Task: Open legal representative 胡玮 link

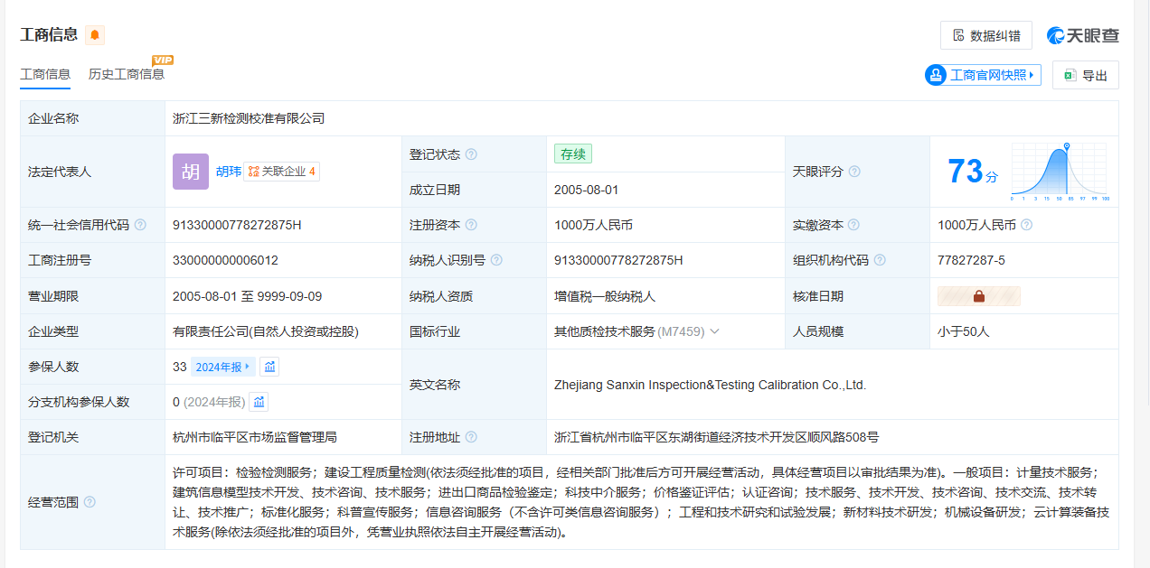Action: pyautogui.click(x=228, y=172)
